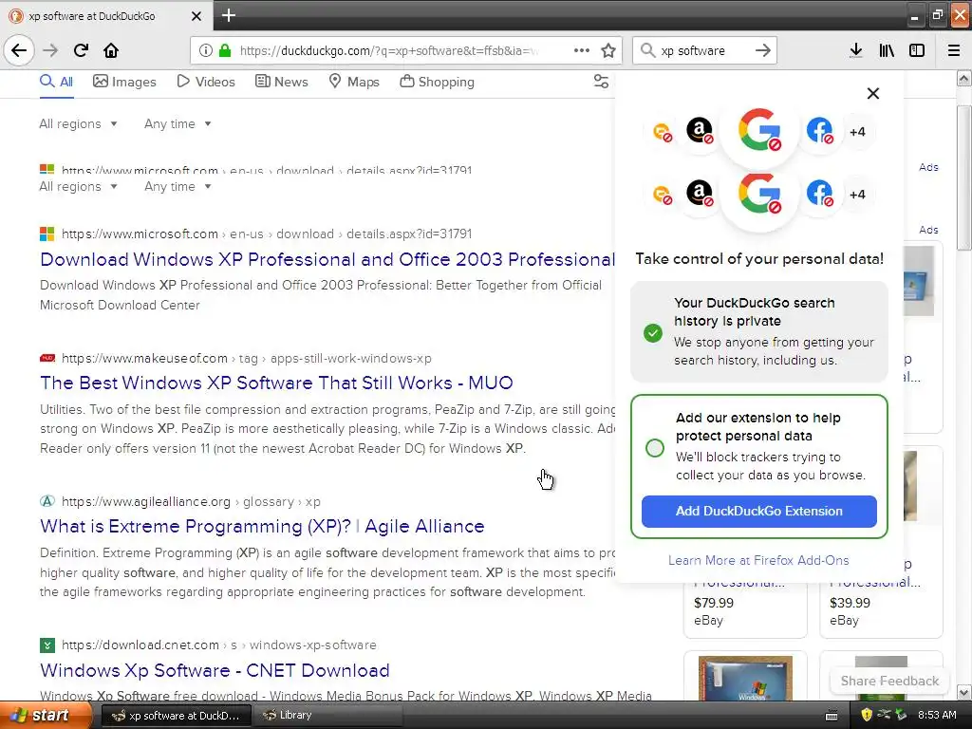Close the privacy promo popup

pyautogui.click(x=873, y=94)
